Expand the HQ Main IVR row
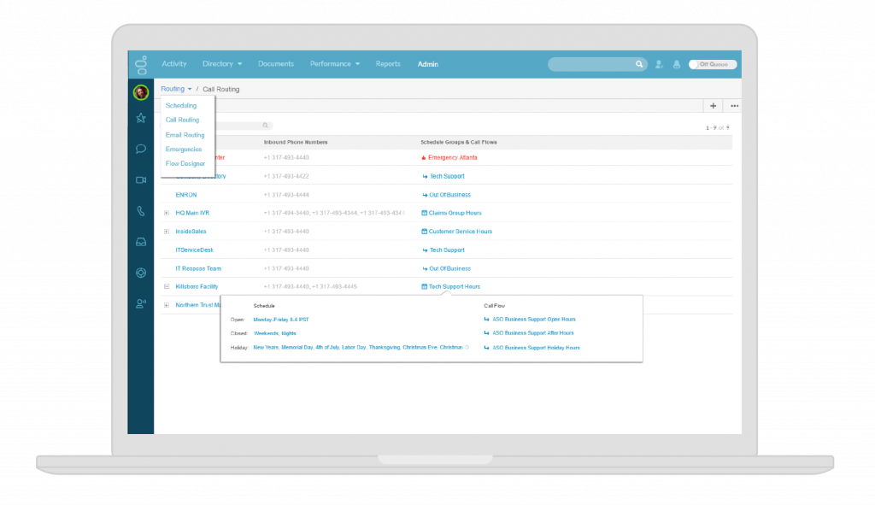Screen dimensions: 875x505 (167, 213)
